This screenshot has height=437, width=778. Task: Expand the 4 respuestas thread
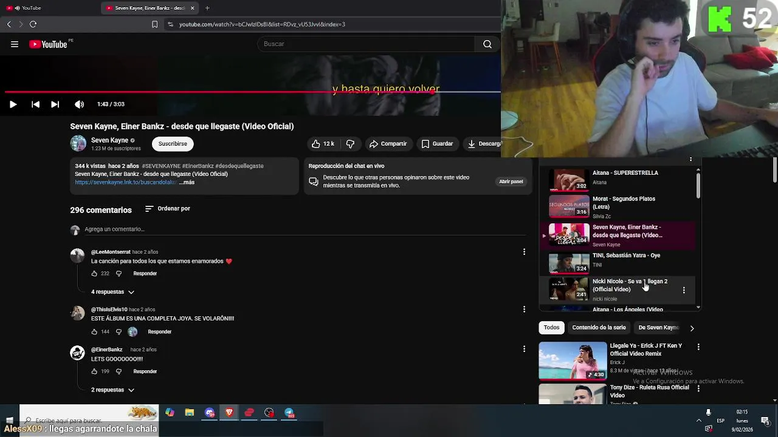[113, 292]
